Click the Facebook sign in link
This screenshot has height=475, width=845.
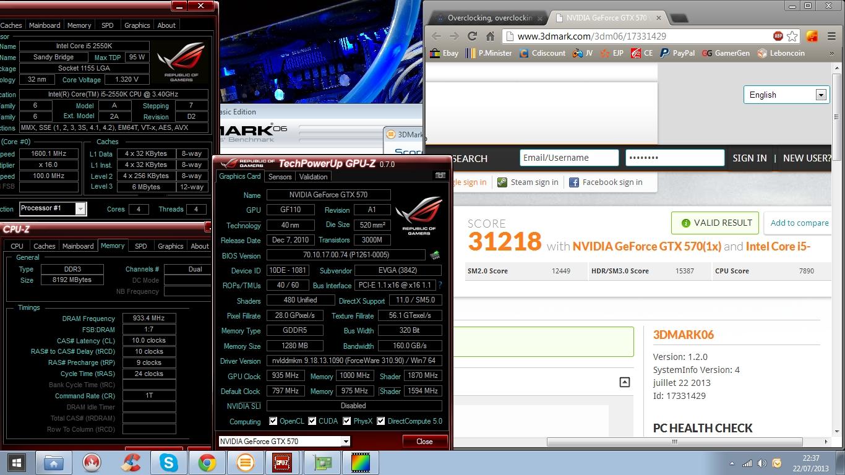pos(606,182)
